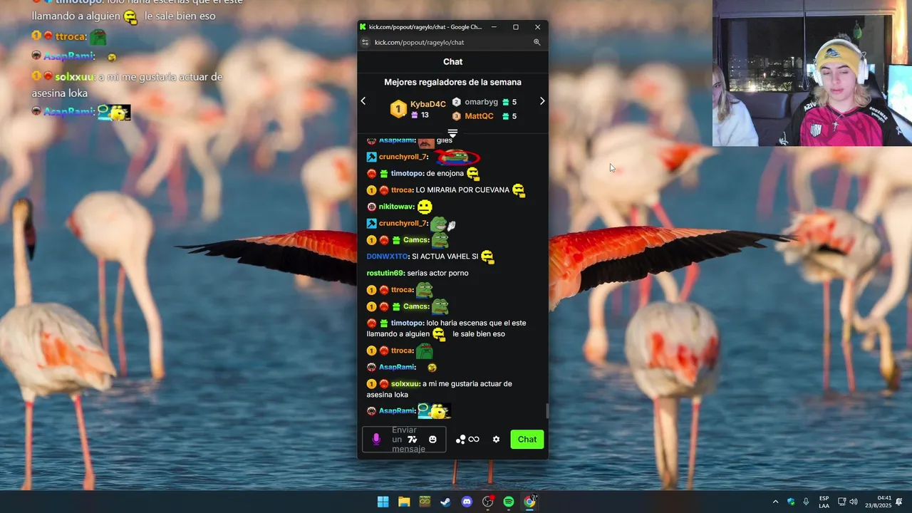Click the microphone tray icon
The height and width of the screenshot is (513, 912).
click(806, 502)
